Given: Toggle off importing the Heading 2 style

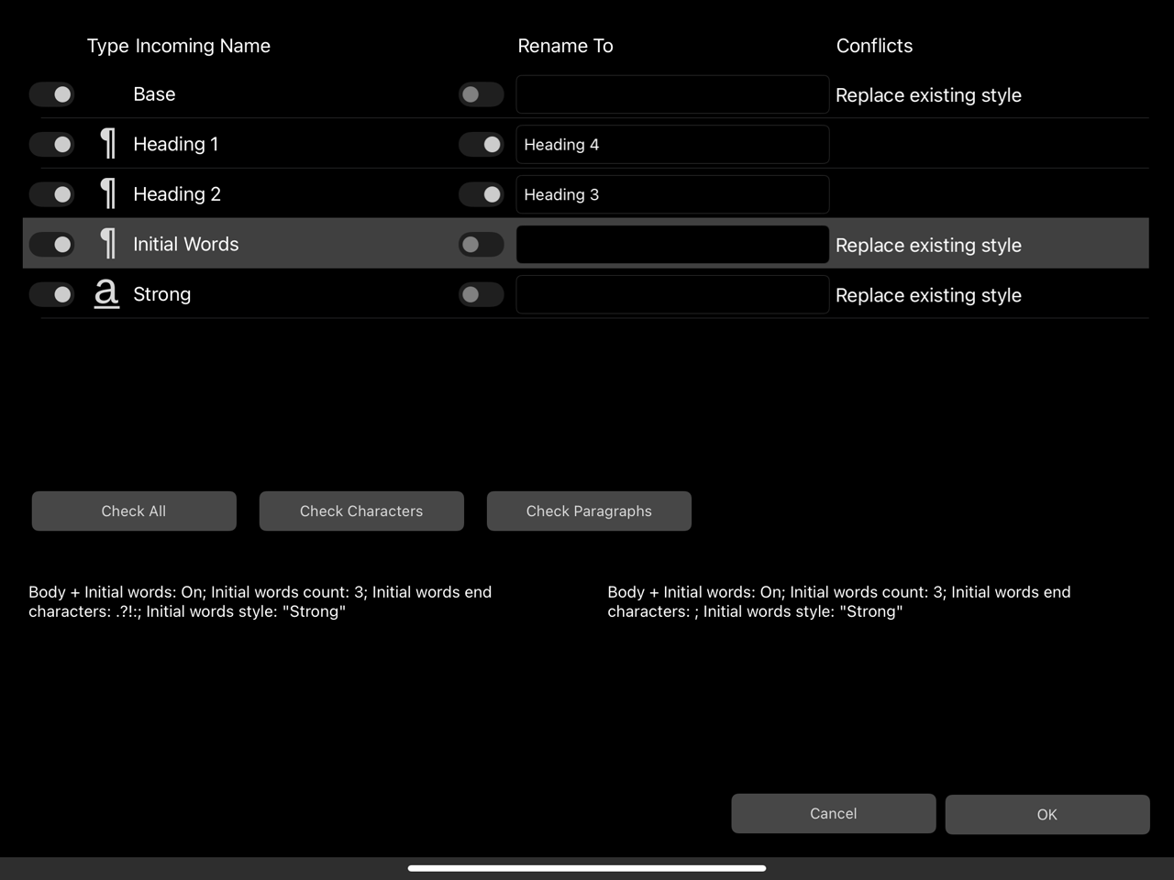Looking at the screenshot, I should 51,193.
